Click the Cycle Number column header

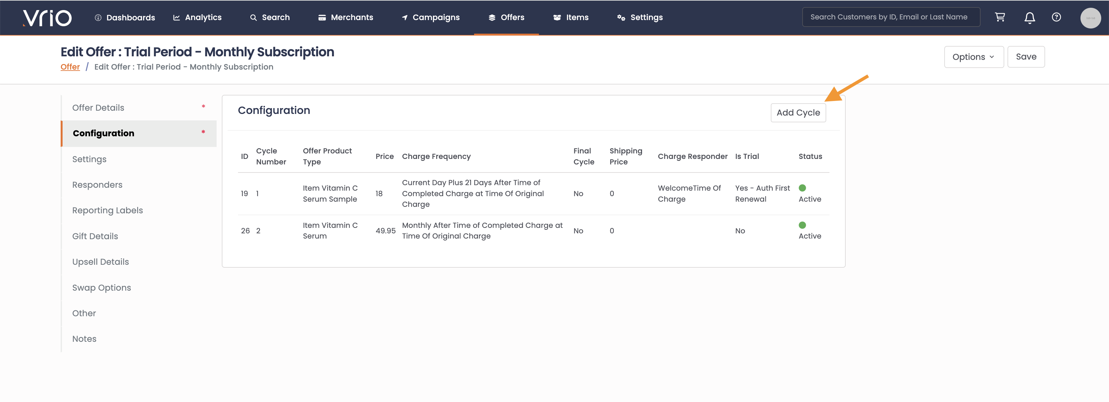coord(271,157)
